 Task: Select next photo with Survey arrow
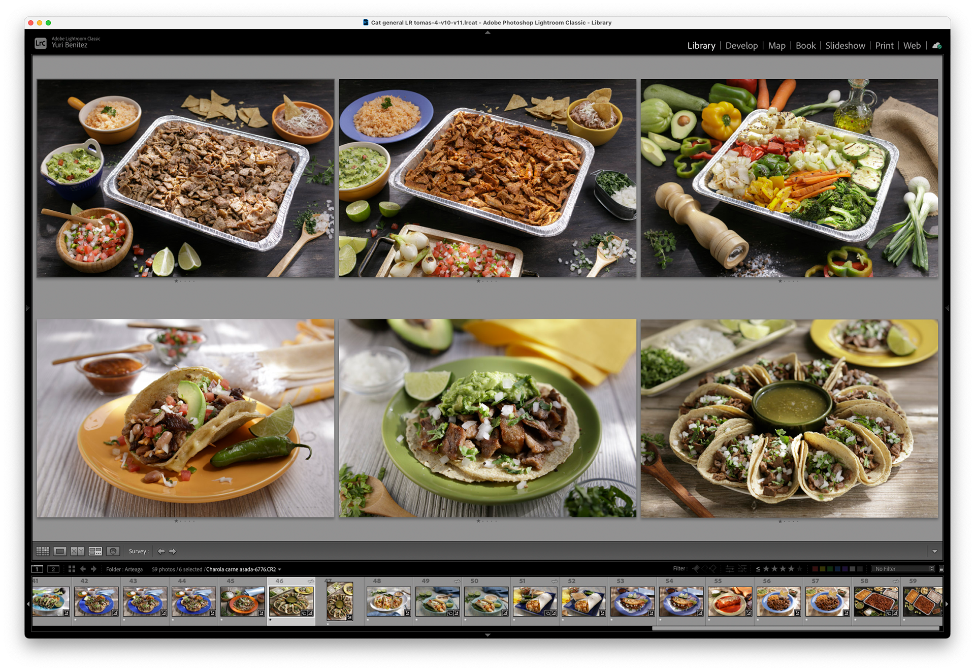[x=173, y=551]
